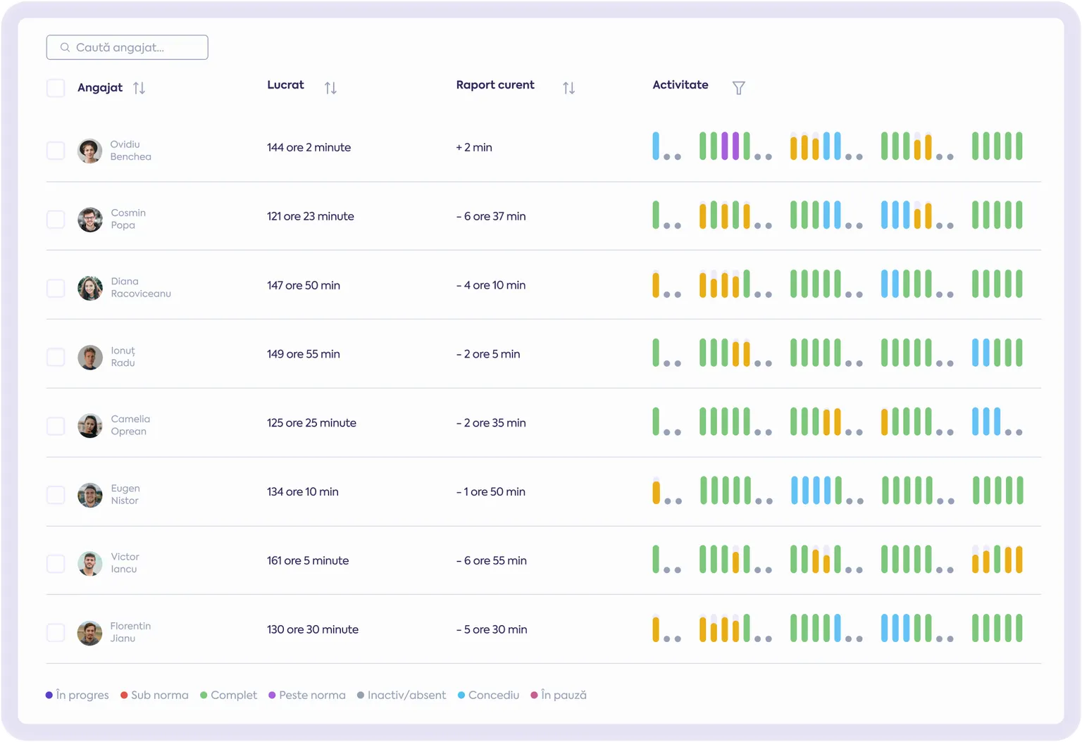Screen dimensions: 1082x742
Task: Sort by Angajat column arrows
Action: click(x=139, y=88)
